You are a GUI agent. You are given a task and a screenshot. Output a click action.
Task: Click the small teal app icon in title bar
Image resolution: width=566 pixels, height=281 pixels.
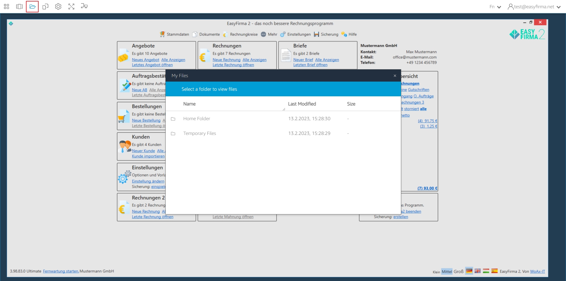[11, 24]
